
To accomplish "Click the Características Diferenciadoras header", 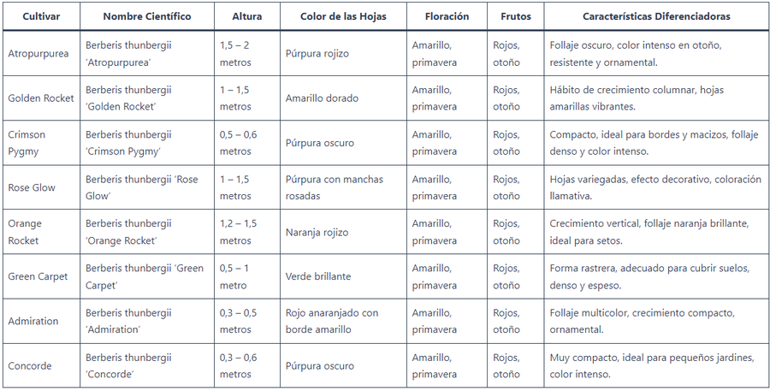I will [656, 16].
